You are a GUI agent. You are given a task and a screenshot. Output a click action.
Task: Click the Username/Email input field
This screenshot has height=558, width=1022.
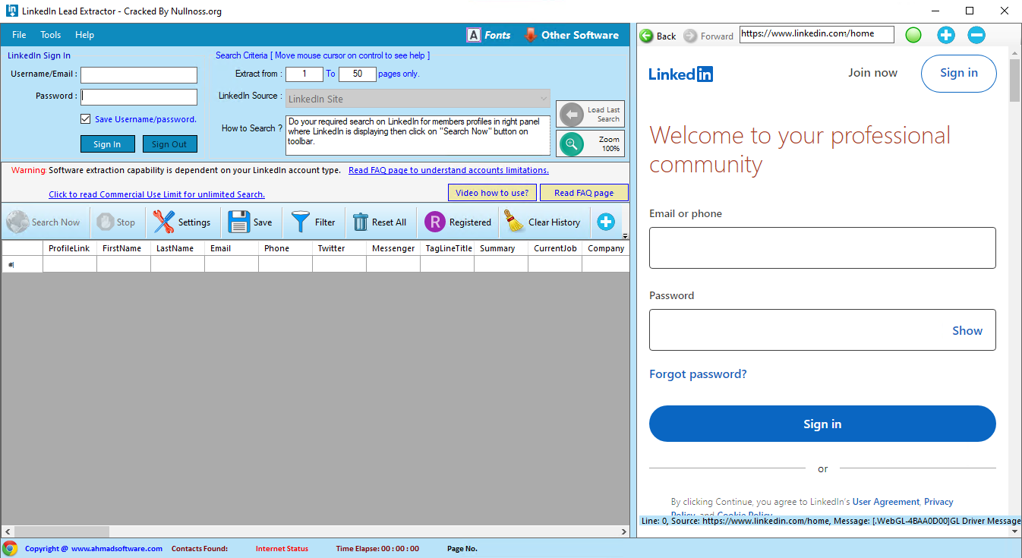[139, 74]
